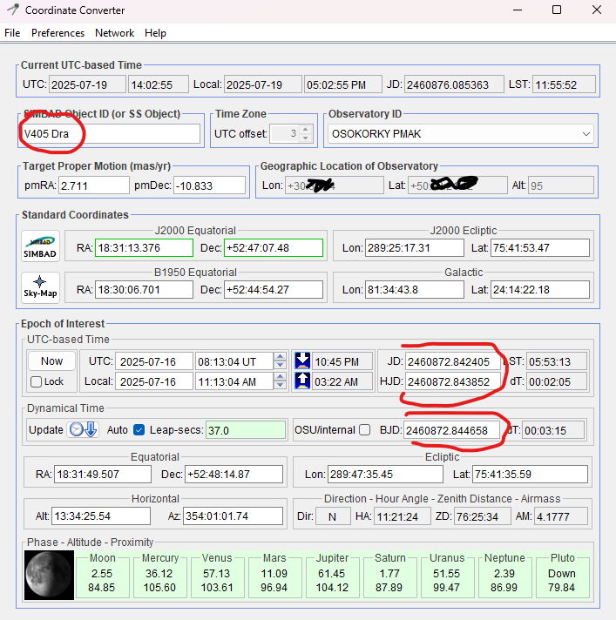Enable the Lock checkbox

coord(36,381)
